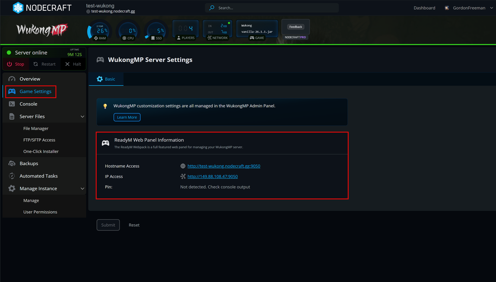Stop the server
Viewport: 496px width, 282px height.
point(16,64)
